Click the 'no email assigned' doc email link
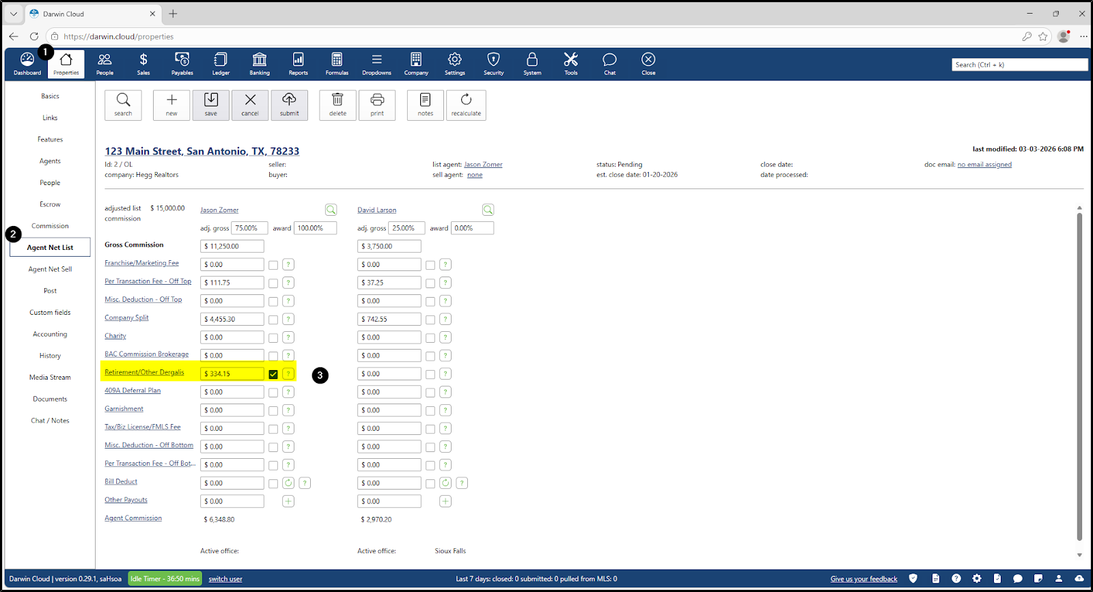Image resolution: width=1093 pixels, height=592 pixels. 984,165
